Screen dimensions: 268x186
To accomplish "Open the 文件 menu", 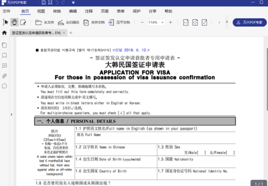I will pyautogui.click(x=7, y=11).
